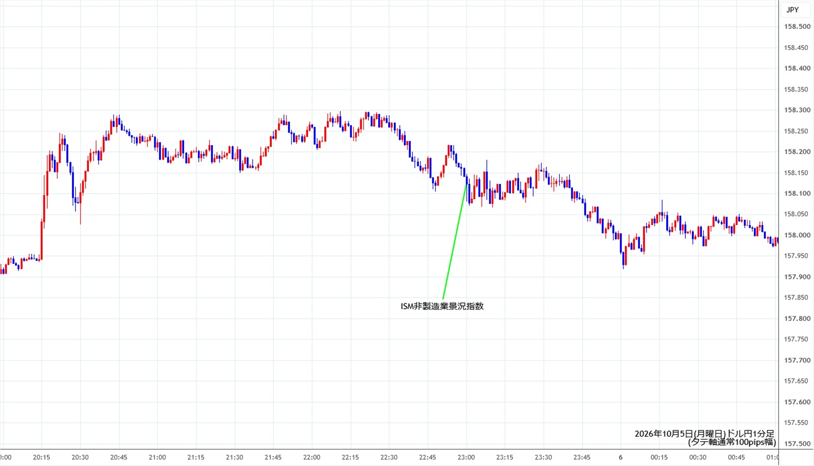Click the 22:15 time axis label
This screenshot has width=814, height=466.
tap(351, 457)
